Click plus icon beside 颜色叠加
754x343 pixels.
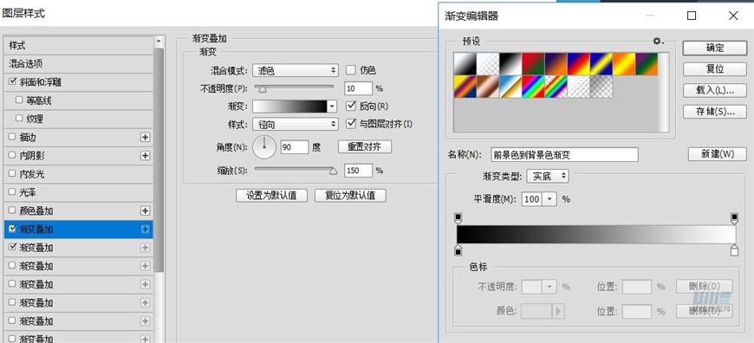tap(145, 210)
